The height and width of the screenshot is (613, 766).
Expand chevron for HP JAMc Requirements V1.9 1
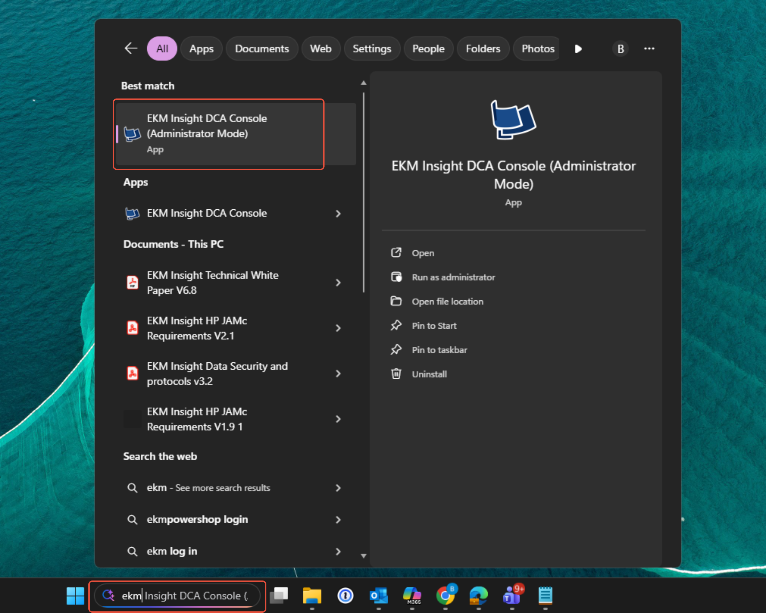338,419
